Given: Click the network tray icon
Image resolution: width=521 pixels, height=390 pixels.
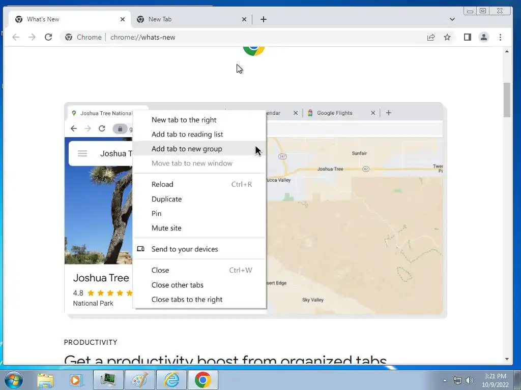Looking at the screenshot, I should tap(457, 380).
